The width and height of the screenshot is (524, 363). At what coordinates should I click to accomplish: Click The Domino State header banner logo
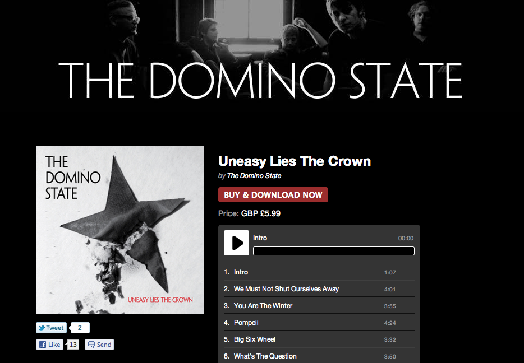pos(260,81)
